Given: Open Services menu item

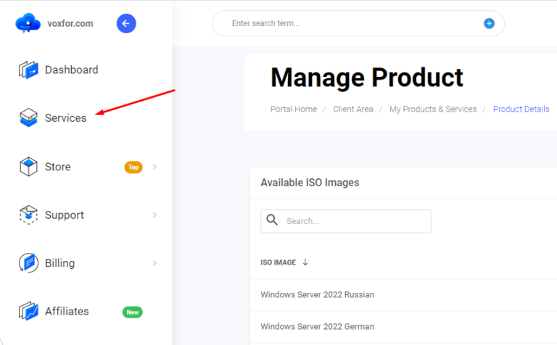Looking at the screenshot, I should coord(65,118).
